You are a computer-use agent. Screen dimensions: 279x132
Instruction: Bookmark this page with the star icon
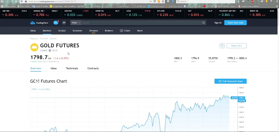(x=163, y=2)
